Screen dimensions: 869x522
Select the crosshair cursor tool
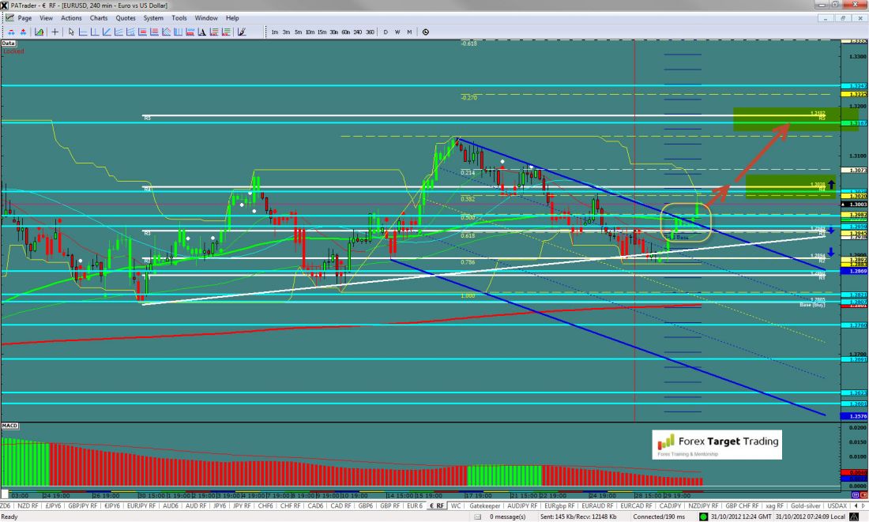(55, 32)
